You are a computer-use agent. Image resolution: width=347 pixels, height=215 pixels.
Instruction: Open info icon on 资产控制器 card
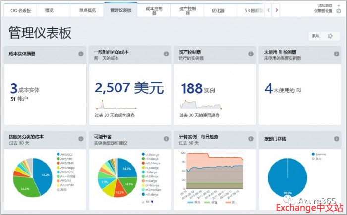pyautogui.click(x=251, y=54)
